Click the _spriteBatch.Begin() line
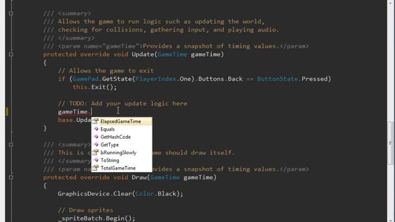Image resolution: width=395 pixels, height=222 pixels. pos(96,218)
